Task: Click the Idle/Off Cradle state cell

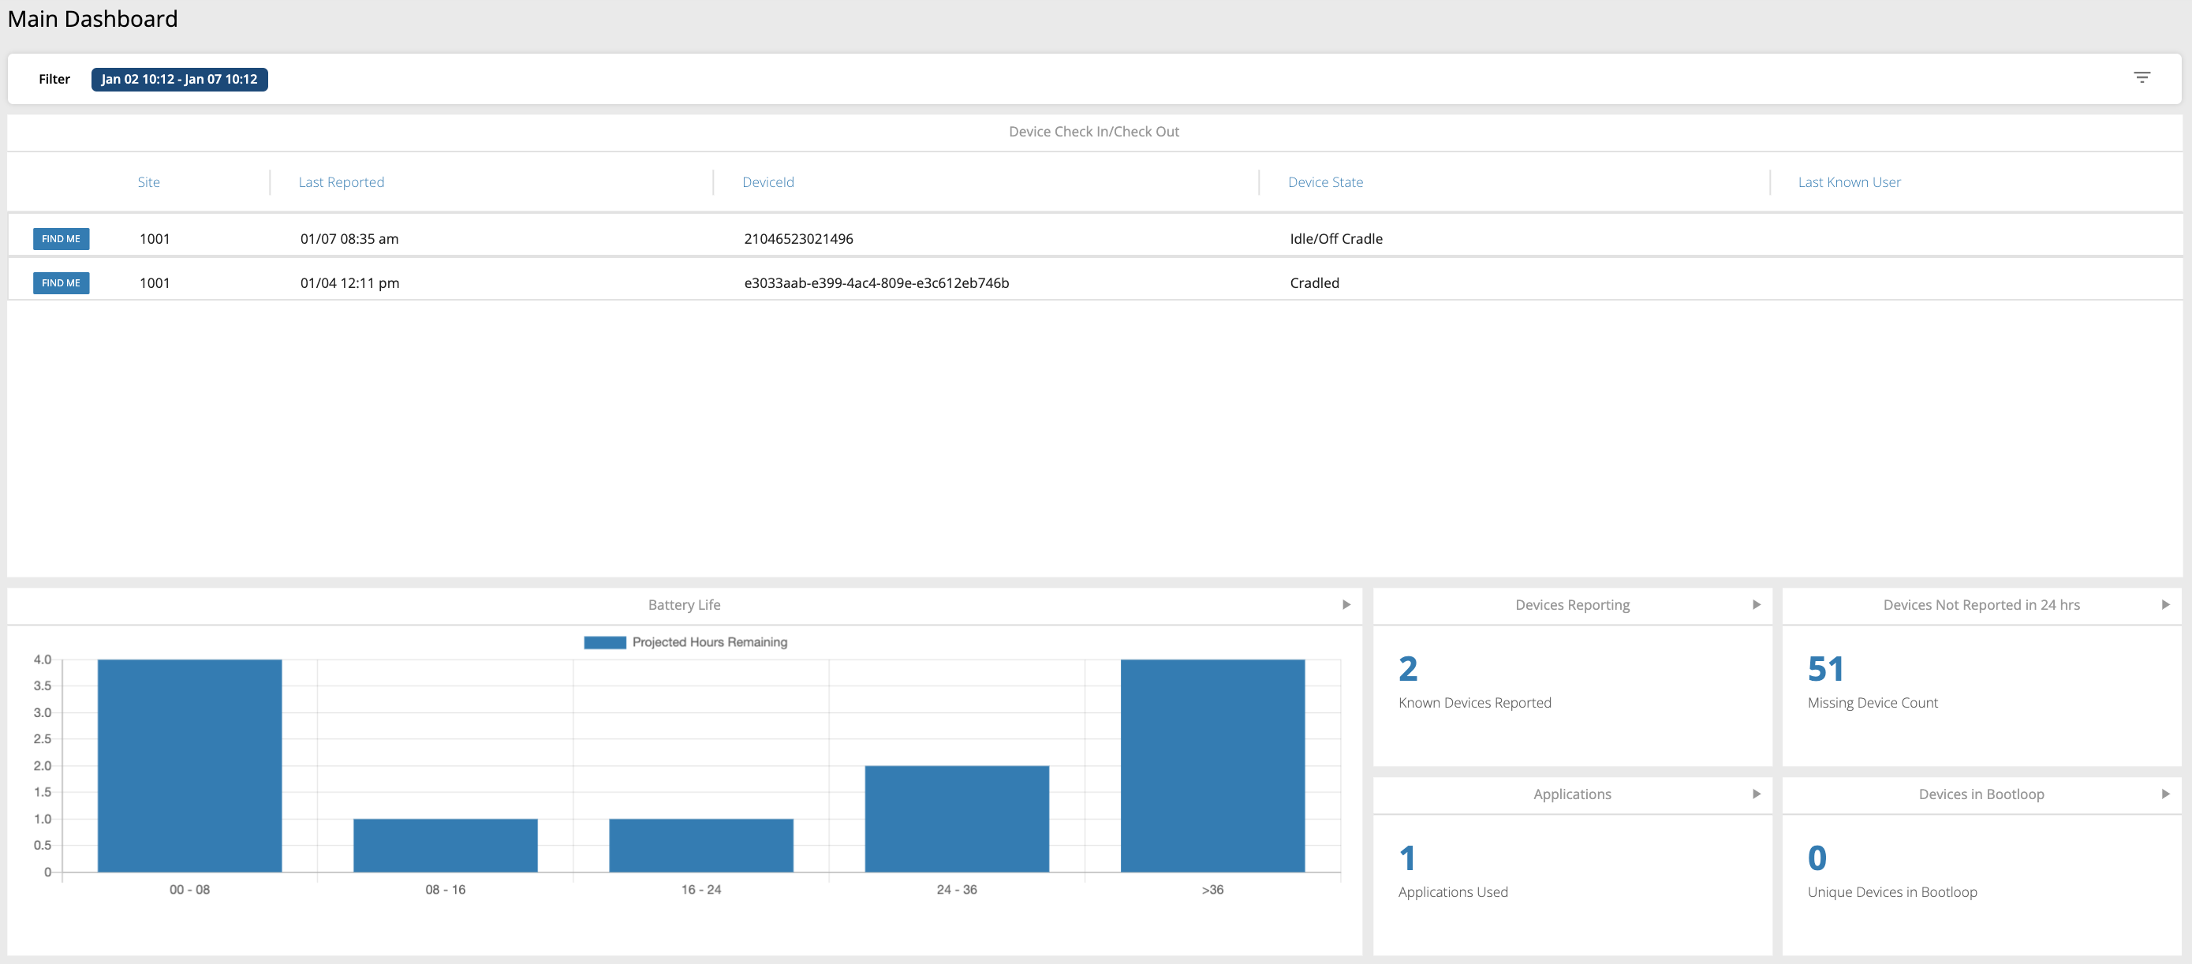Action: (x=1336, y=239)
